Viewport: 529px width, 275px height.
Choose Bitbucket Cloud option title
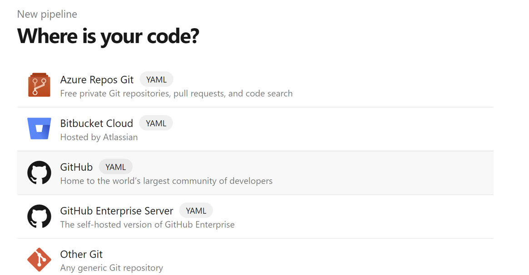(x=96, y=123)
